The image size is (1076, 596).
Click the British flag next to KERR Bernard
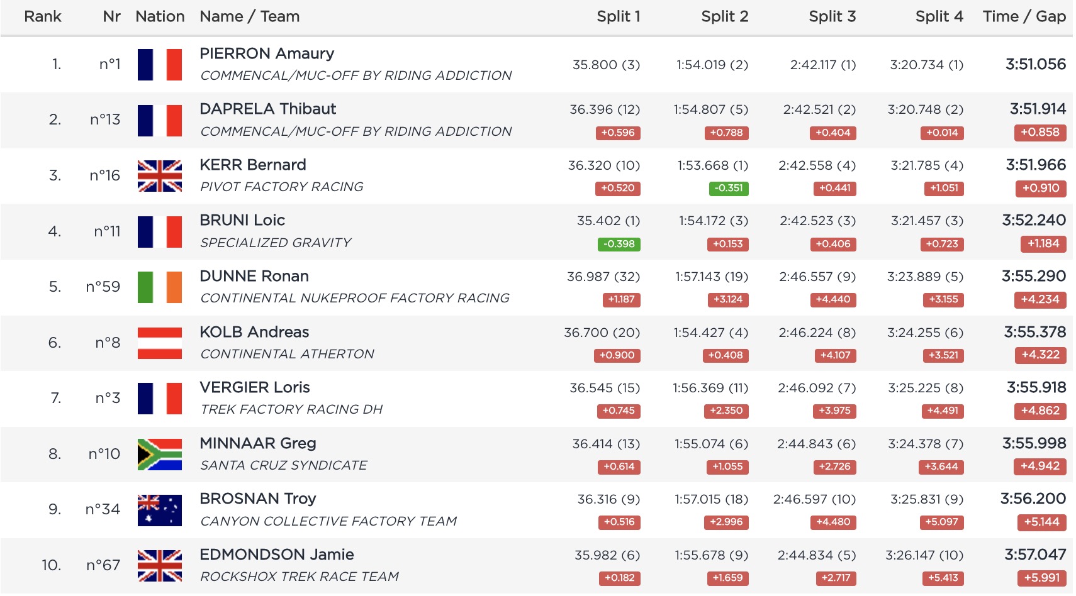tap(160, 176)
